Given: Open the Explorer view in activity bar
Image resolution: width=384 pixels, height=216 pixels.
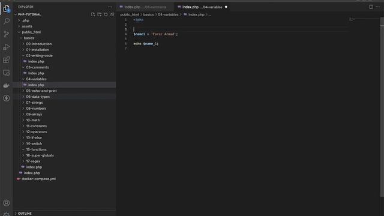Looking at the screenshot, I should (7, 9).
